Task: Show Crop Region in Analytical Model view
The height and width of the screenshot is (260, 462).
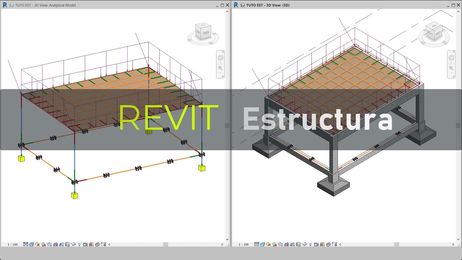Action: click(x=61, y=244)
